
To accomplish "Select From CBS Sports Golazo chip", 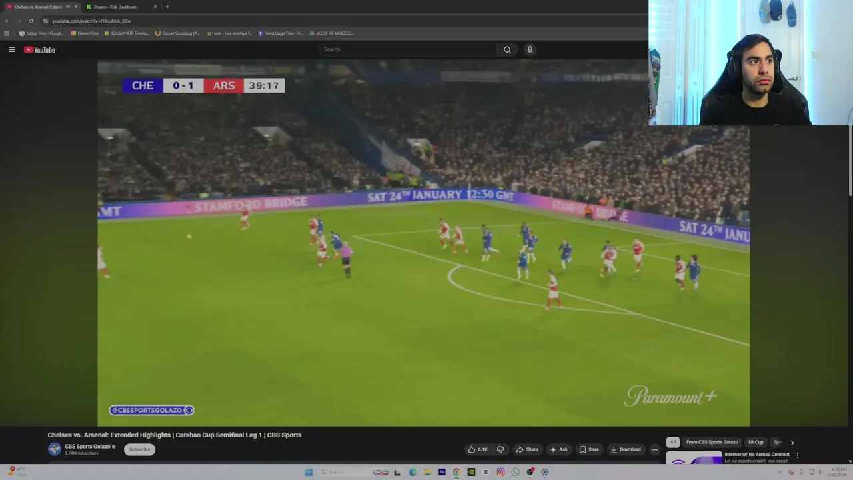I will tap(712, 442).
